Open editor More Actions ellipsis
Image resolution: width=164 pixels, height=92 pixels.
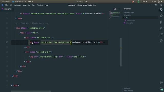118,9
